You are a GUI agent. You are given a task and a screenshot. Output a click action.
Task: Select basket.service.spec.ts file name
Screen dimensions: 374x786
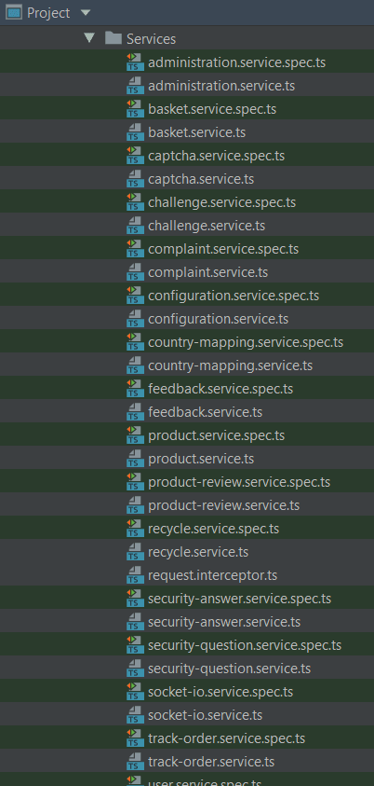coord(212,109)
